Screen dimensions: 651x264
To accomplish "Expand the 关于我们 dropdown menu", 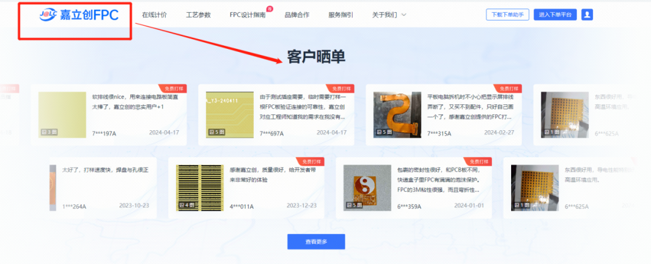I will click(x=389, y=15).
